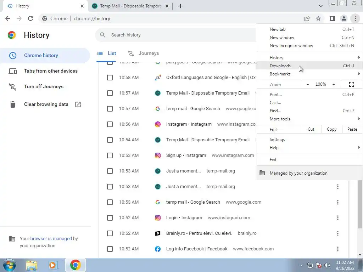Open the Brainly.ro history link
Screen dimensions: 363x272
tap(199, 233)
